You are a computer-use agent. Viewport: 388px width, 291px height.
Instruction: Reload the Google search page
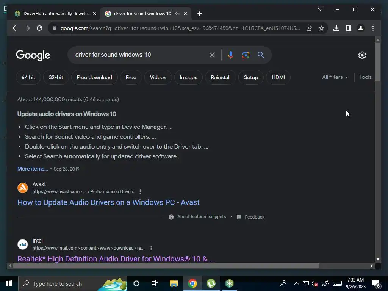point(39,28)
